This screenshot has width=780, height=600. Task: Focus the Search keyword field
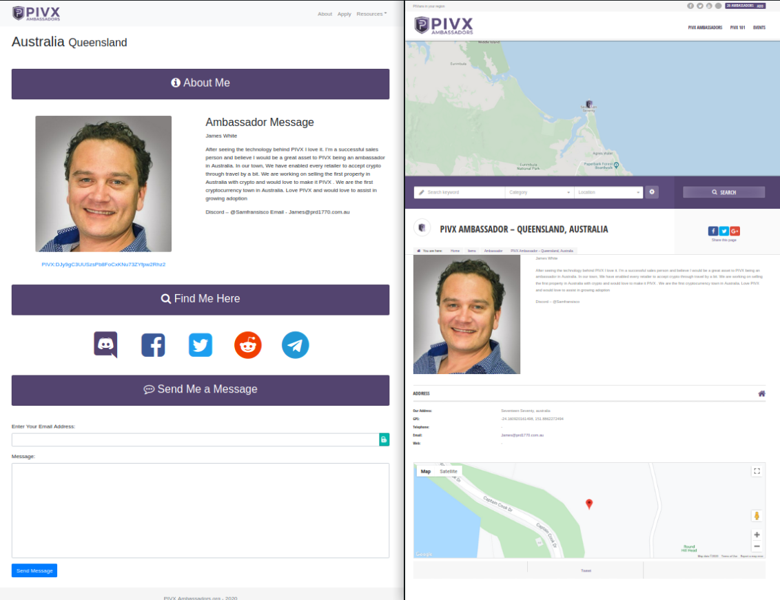pos(459,192)
